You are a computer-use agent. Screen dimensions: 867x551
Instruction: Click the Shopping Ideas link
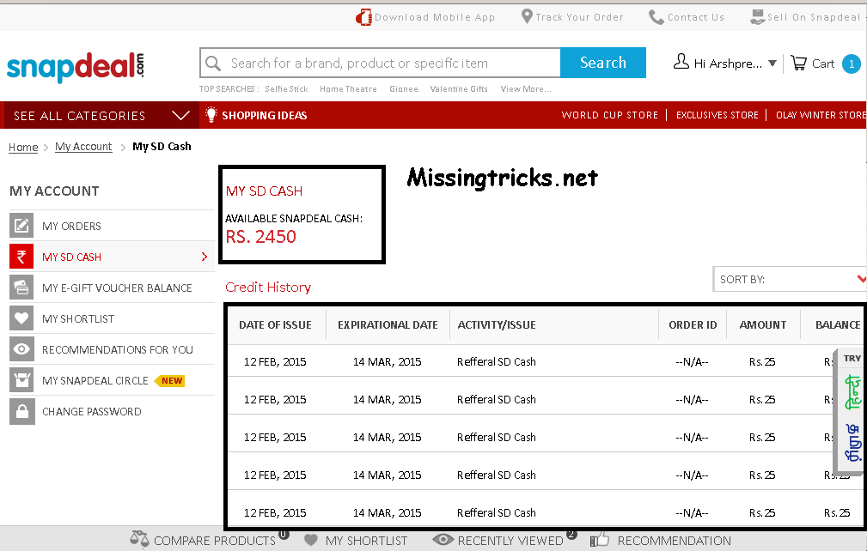[265, 115]
